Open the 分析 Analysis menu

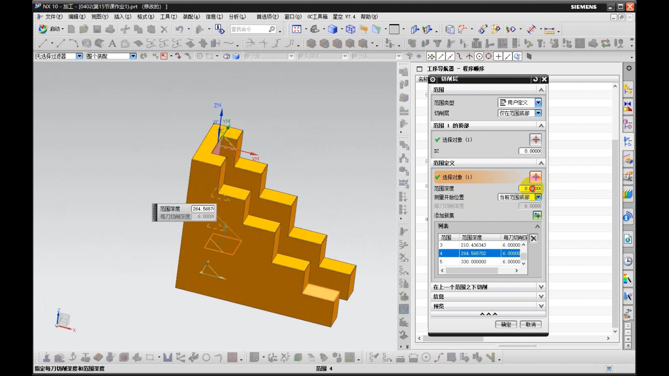pos(237,17)
